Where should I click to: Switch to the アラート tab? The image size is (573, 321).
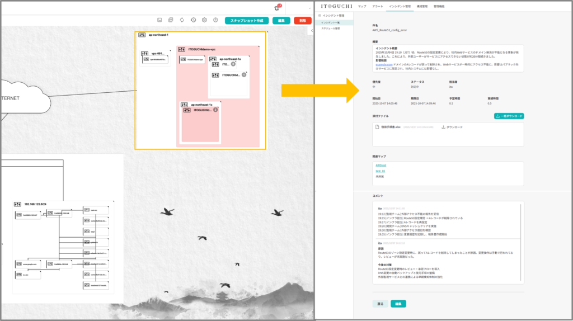point(378,6)
